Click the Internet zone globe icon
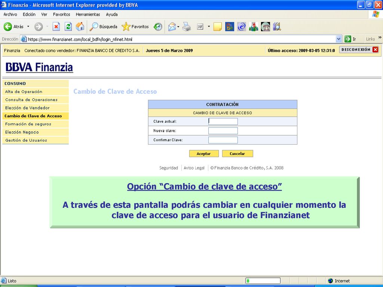Image resolution: width=383 pixels, height=287 pixels. point(331,281)
